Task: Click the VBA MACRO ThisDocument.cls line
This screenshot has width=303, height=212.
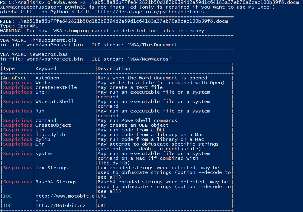Action: (x=38, y=40)
